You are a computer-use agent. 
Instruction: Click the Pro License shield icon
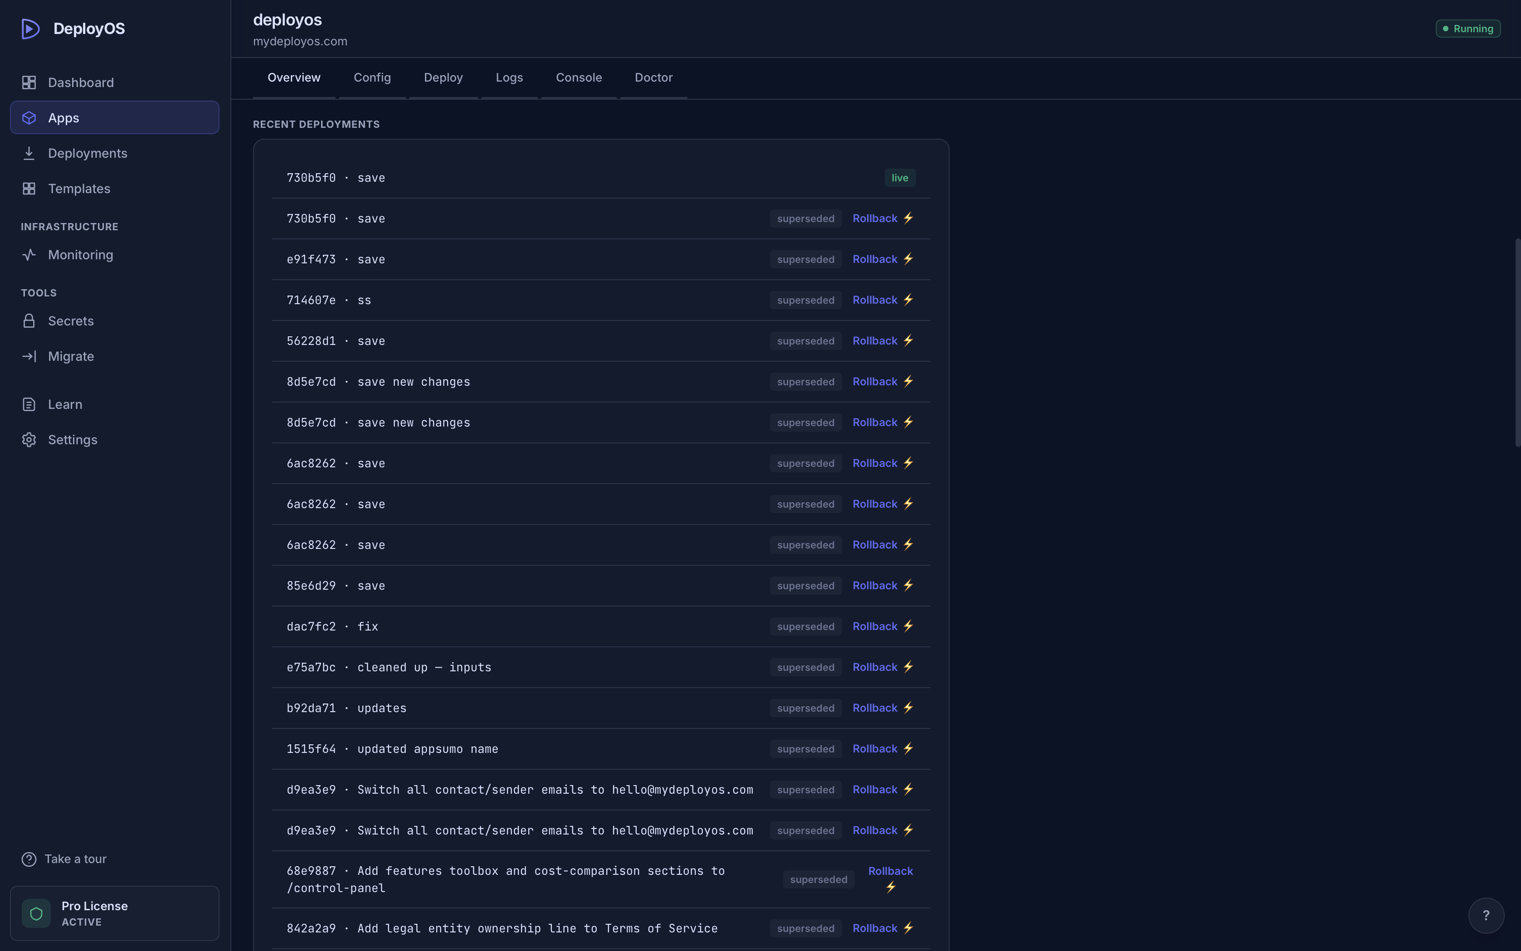click(x=36, y=913)
